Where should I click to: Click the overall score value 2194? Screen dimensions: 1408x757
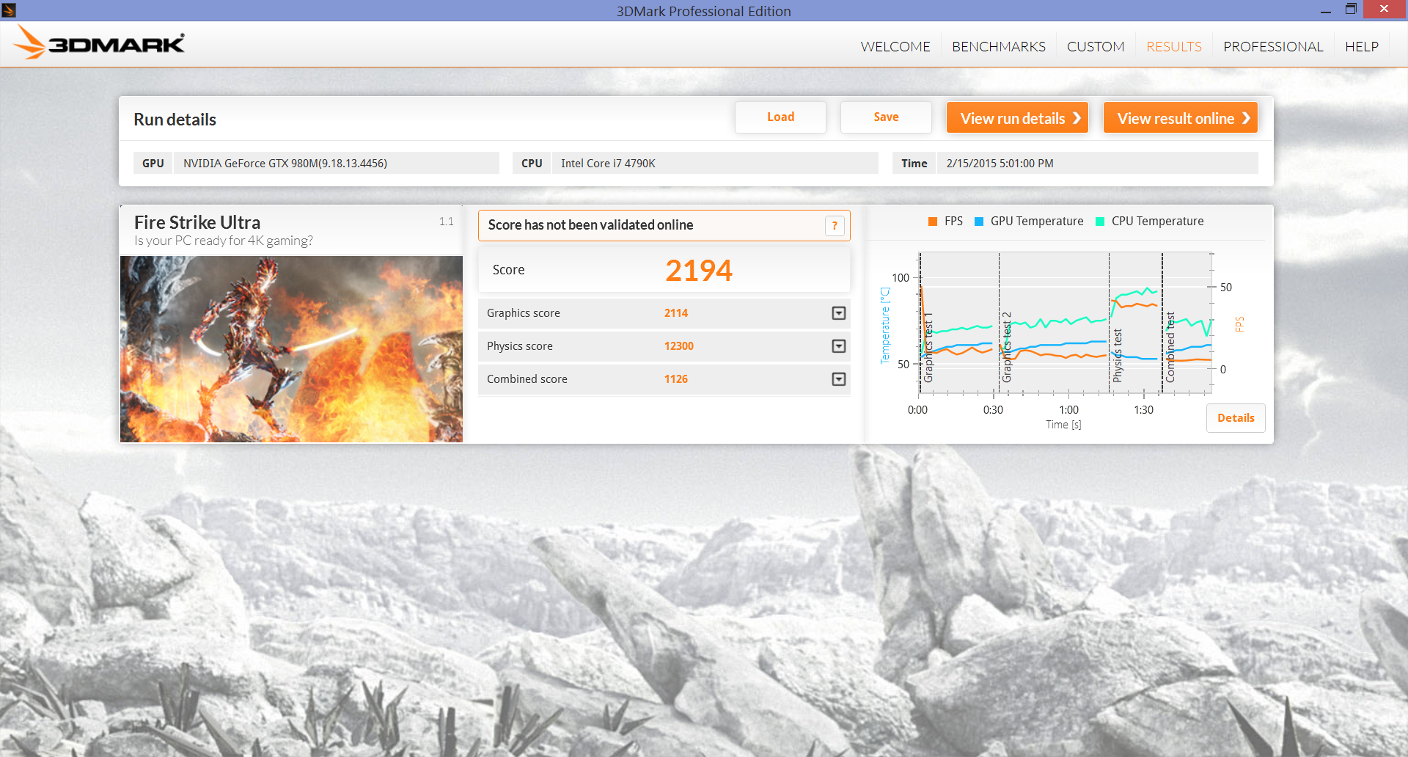699,271
